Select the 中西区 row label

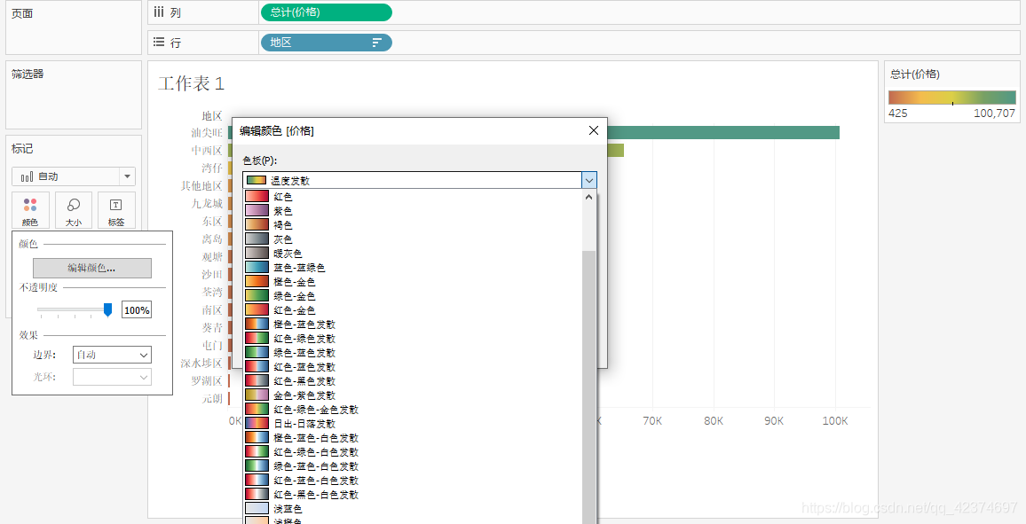pyautogui.click(x=207, y=150)
